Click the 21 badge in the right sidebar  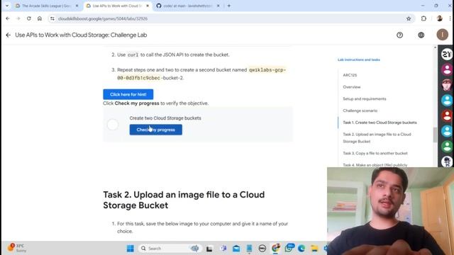[x=447, y=54]
